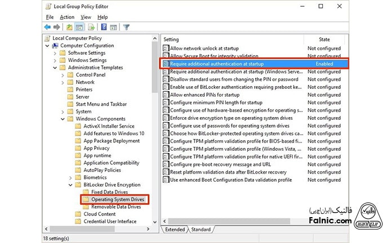This screenshot has width=391, height=243.
Task: Click the Export List toolbar icon
Action: pos(91,26)
